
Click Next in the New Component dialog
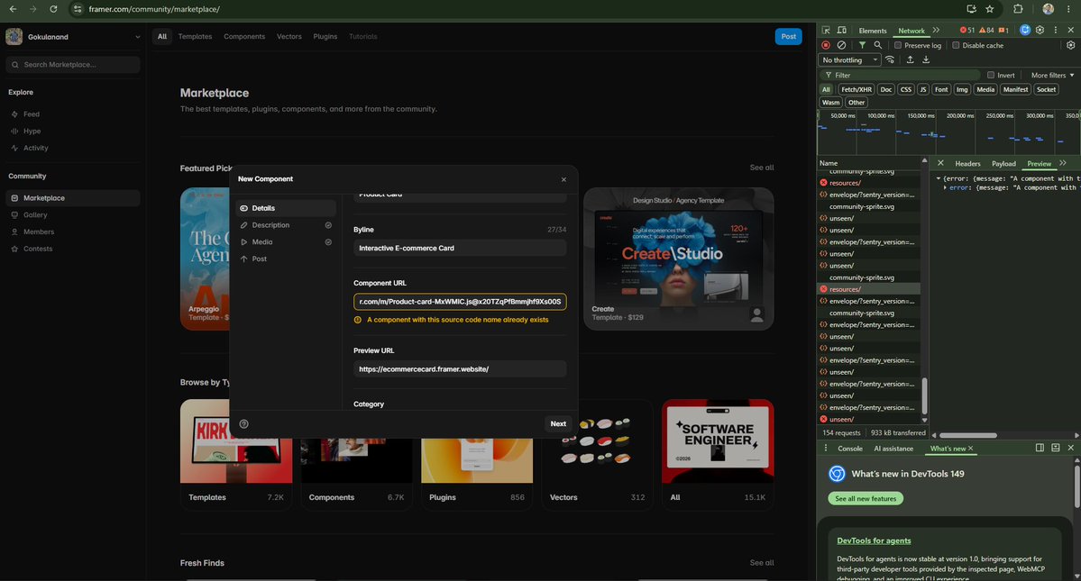pyautogui.click(x=558, y=424)
